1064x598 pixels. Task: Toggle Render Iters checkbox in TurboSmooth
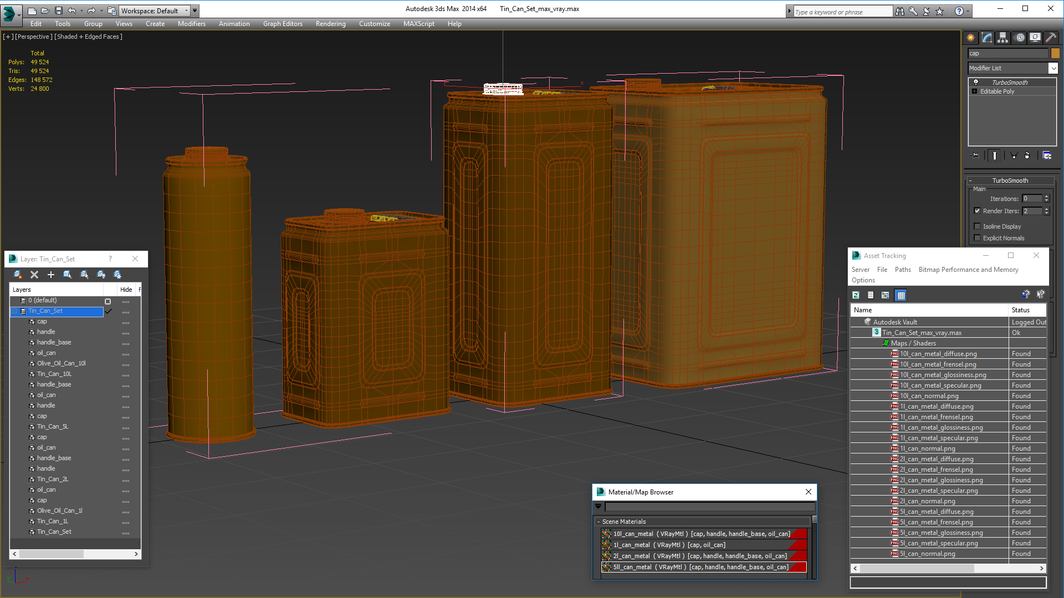[x=978, y=210]
